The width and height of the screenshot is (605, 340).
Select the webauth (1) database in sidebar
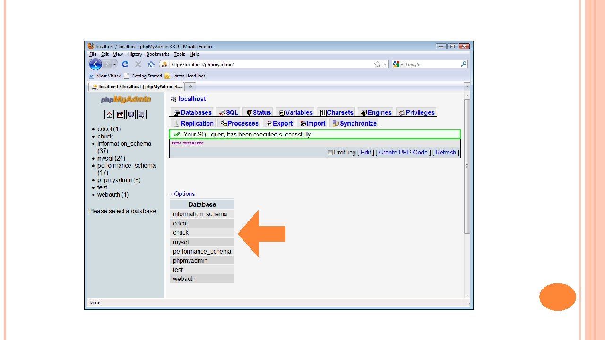(113, 195)
